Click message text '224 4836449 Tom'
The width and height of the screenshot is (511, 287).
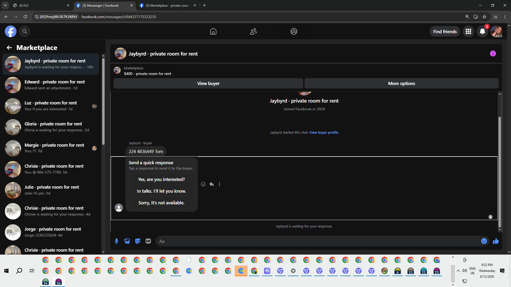click(x=146, y=151)
